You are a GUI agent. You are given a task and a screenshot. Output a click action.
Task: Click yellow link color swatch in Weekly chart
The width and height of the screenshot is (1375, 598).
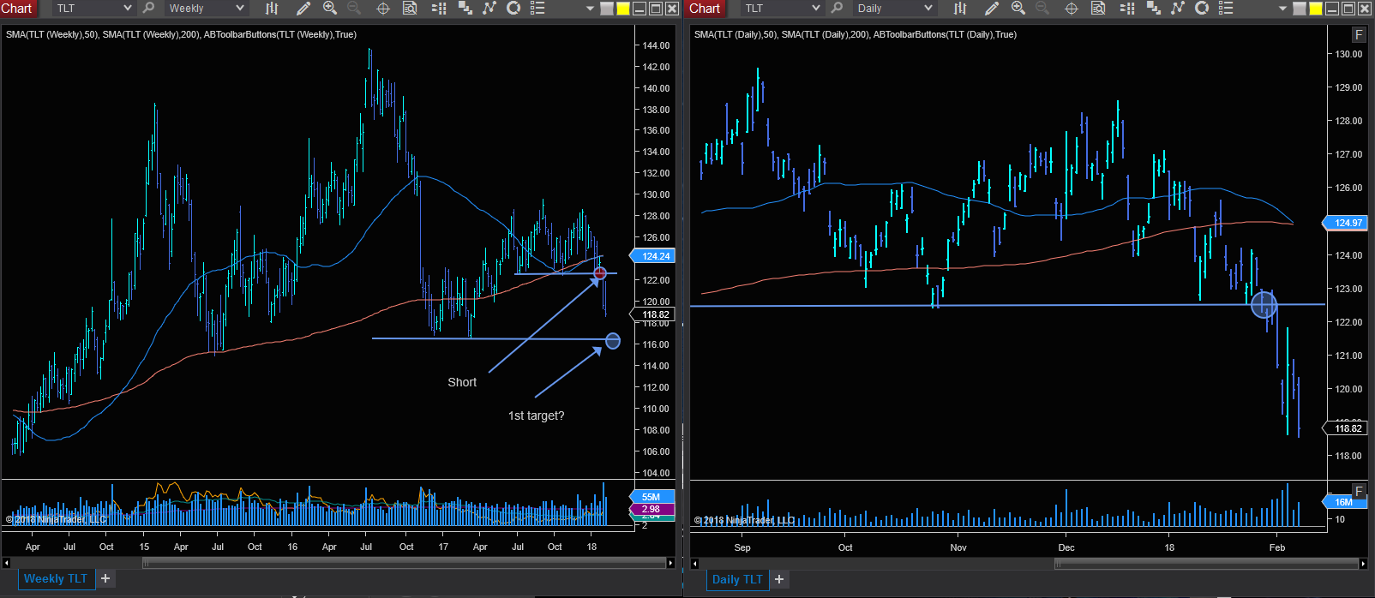point(623,9)
